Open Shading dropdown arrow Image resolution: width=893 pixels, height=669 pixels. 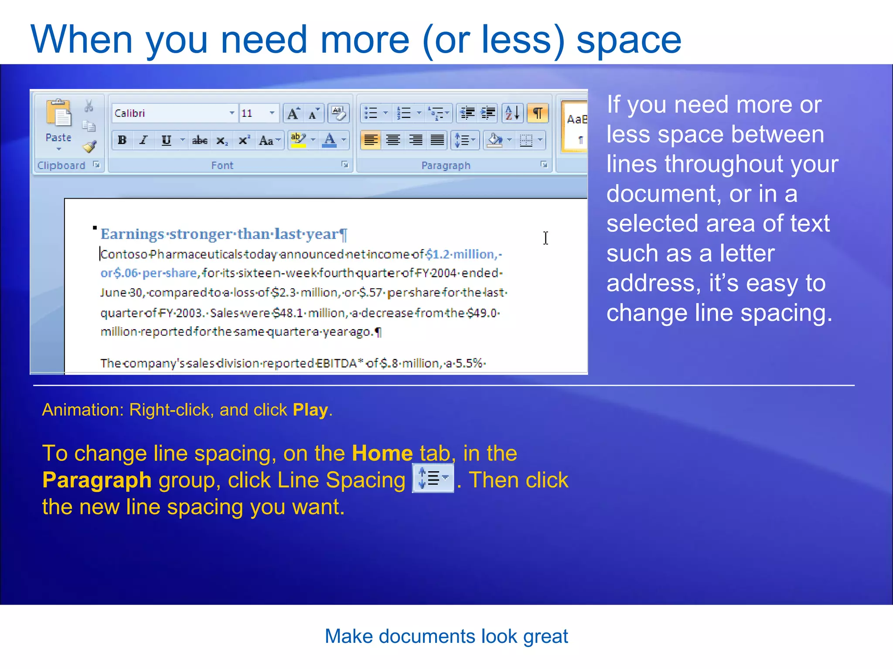[509, 140]
